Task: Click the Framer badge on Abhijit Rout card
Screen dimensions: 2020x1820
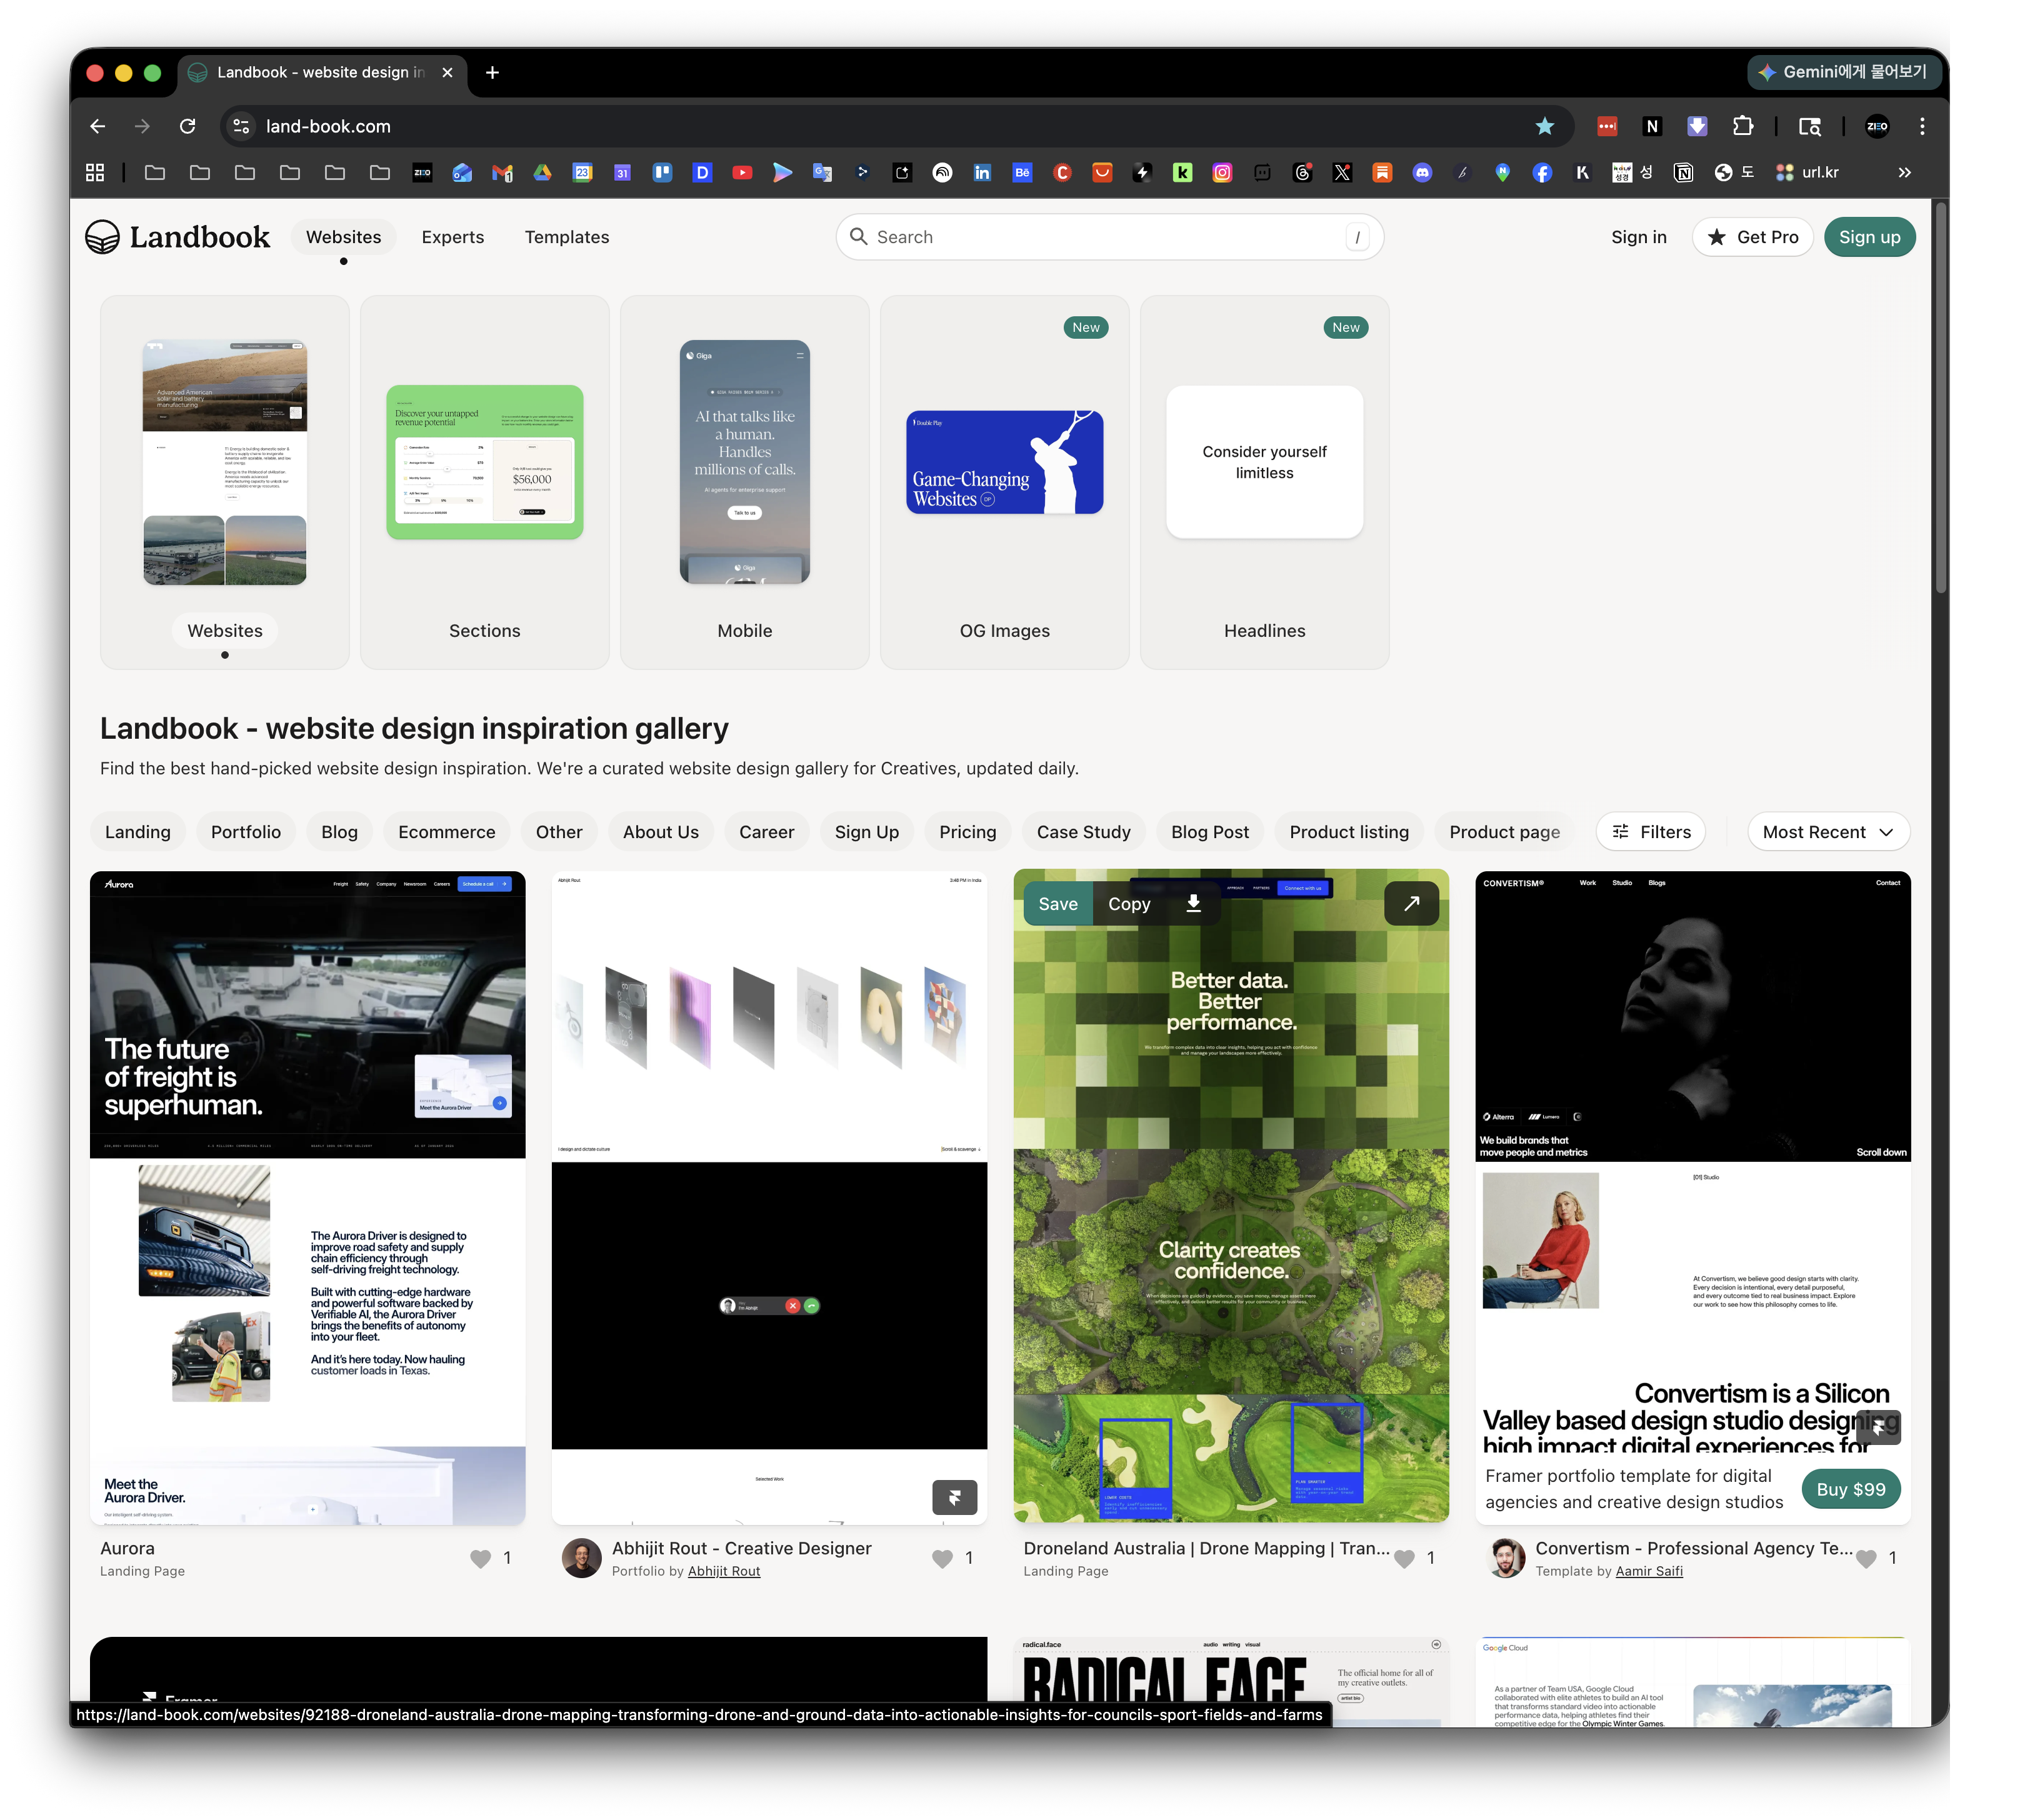Action: (955, 1497)
